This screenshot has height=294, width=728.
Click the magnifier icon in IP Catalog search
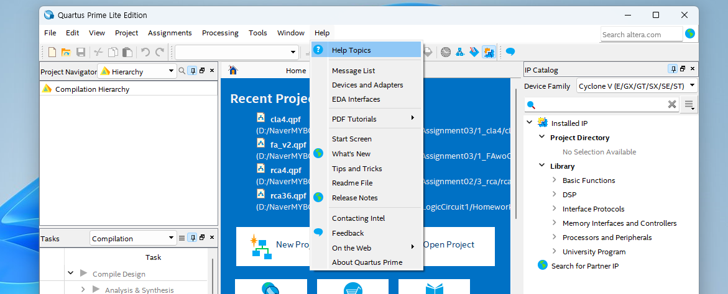pos(531,105)
